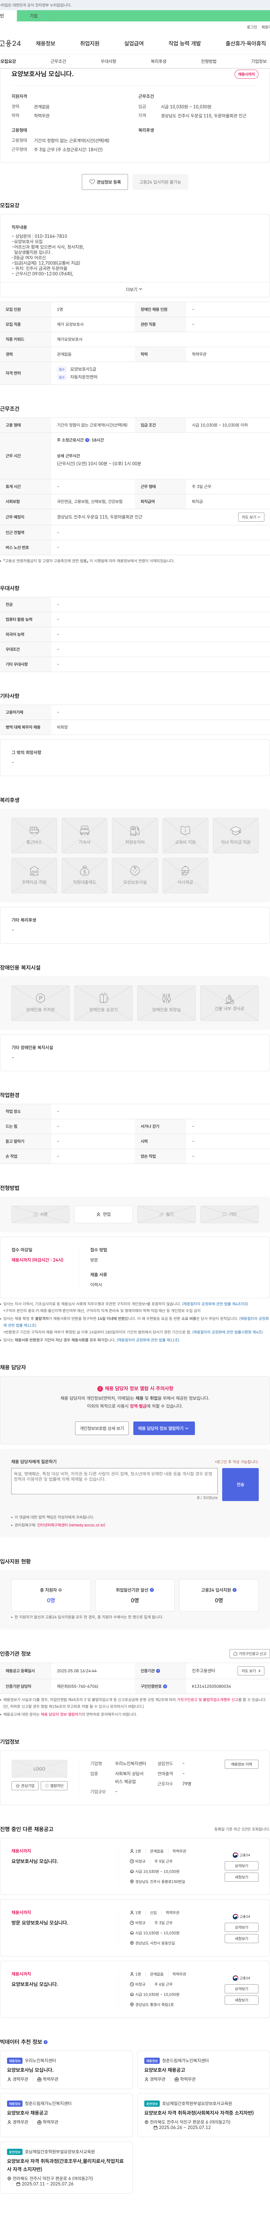Switch to the 복리후생 tab
The height and width of the screenshot is (2219, 270).
tap(158, 61)
